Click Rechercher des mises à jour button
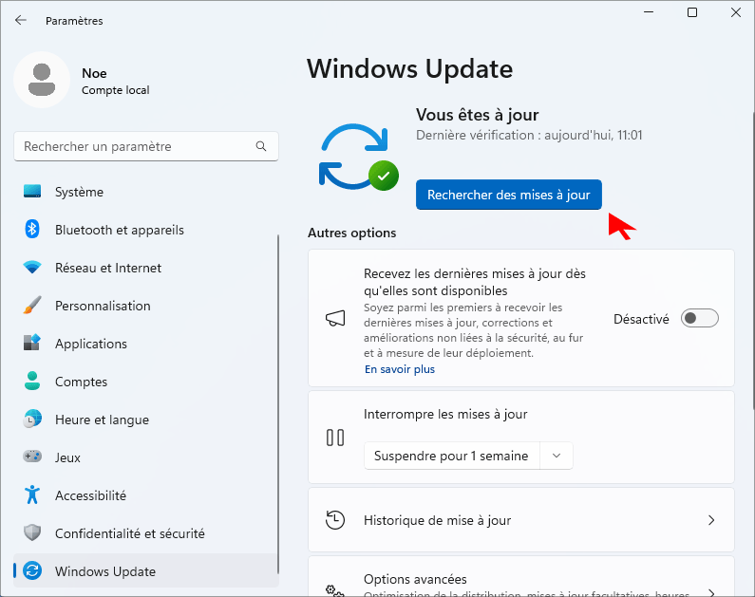755x597 pixels. pos(508,195)
